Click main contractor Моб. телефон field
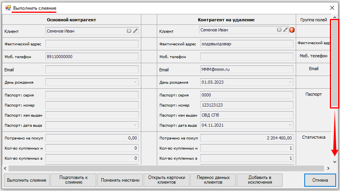 pyautogui.click(x=92, y=57)
